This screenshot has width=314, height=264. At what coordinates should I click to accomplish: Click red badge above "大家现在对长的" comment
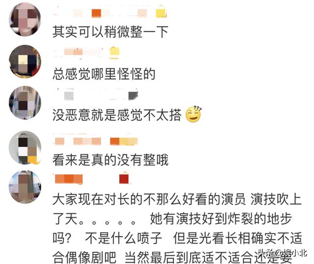tap(124, 179)
